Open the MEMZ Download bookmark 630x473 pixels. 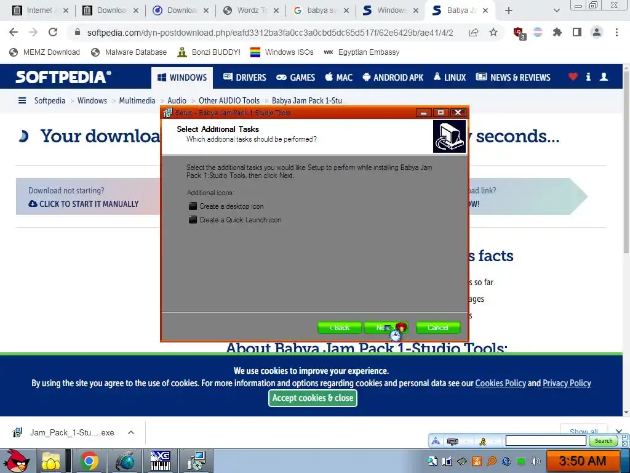click(x=44, y=52)
